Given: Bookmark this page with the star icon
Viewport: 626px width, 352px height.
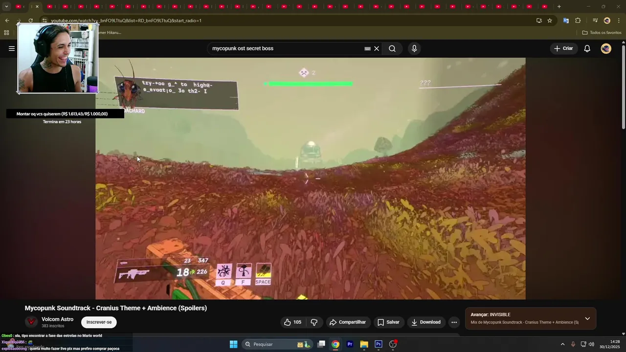Looking at the screenshot, I should coord(550,21).
